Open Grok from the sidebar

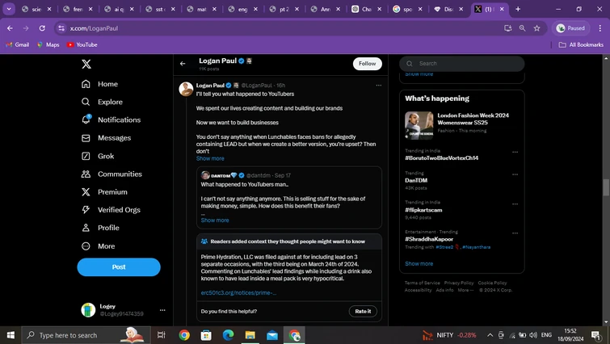point(98,156)
